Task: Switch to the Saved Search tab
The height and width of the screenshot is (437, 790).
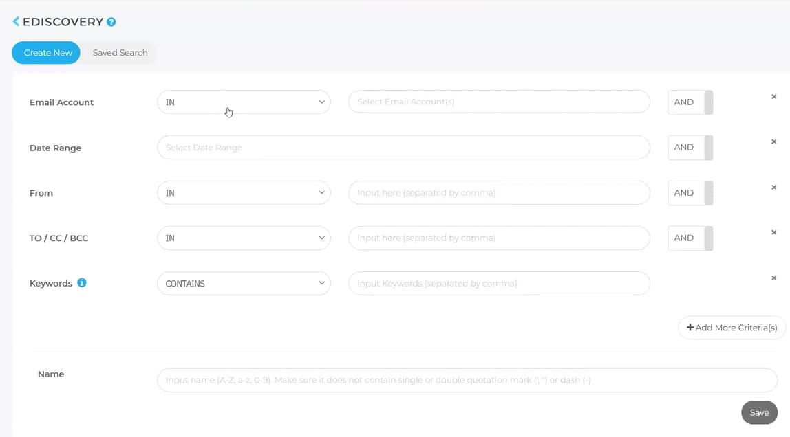Action: pyautogui.click(x=120, y=53)
